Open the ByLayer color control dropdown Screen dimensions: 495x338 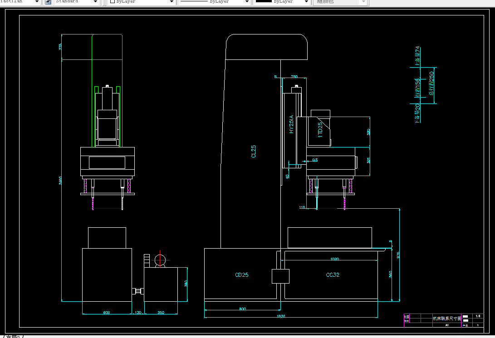(x=172, y=1)
